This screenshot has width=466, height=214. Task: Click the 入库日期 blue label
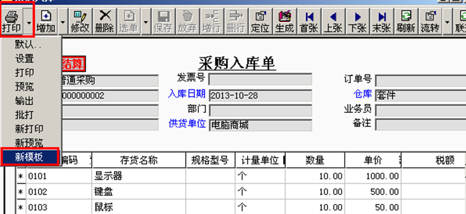point(187,95)
